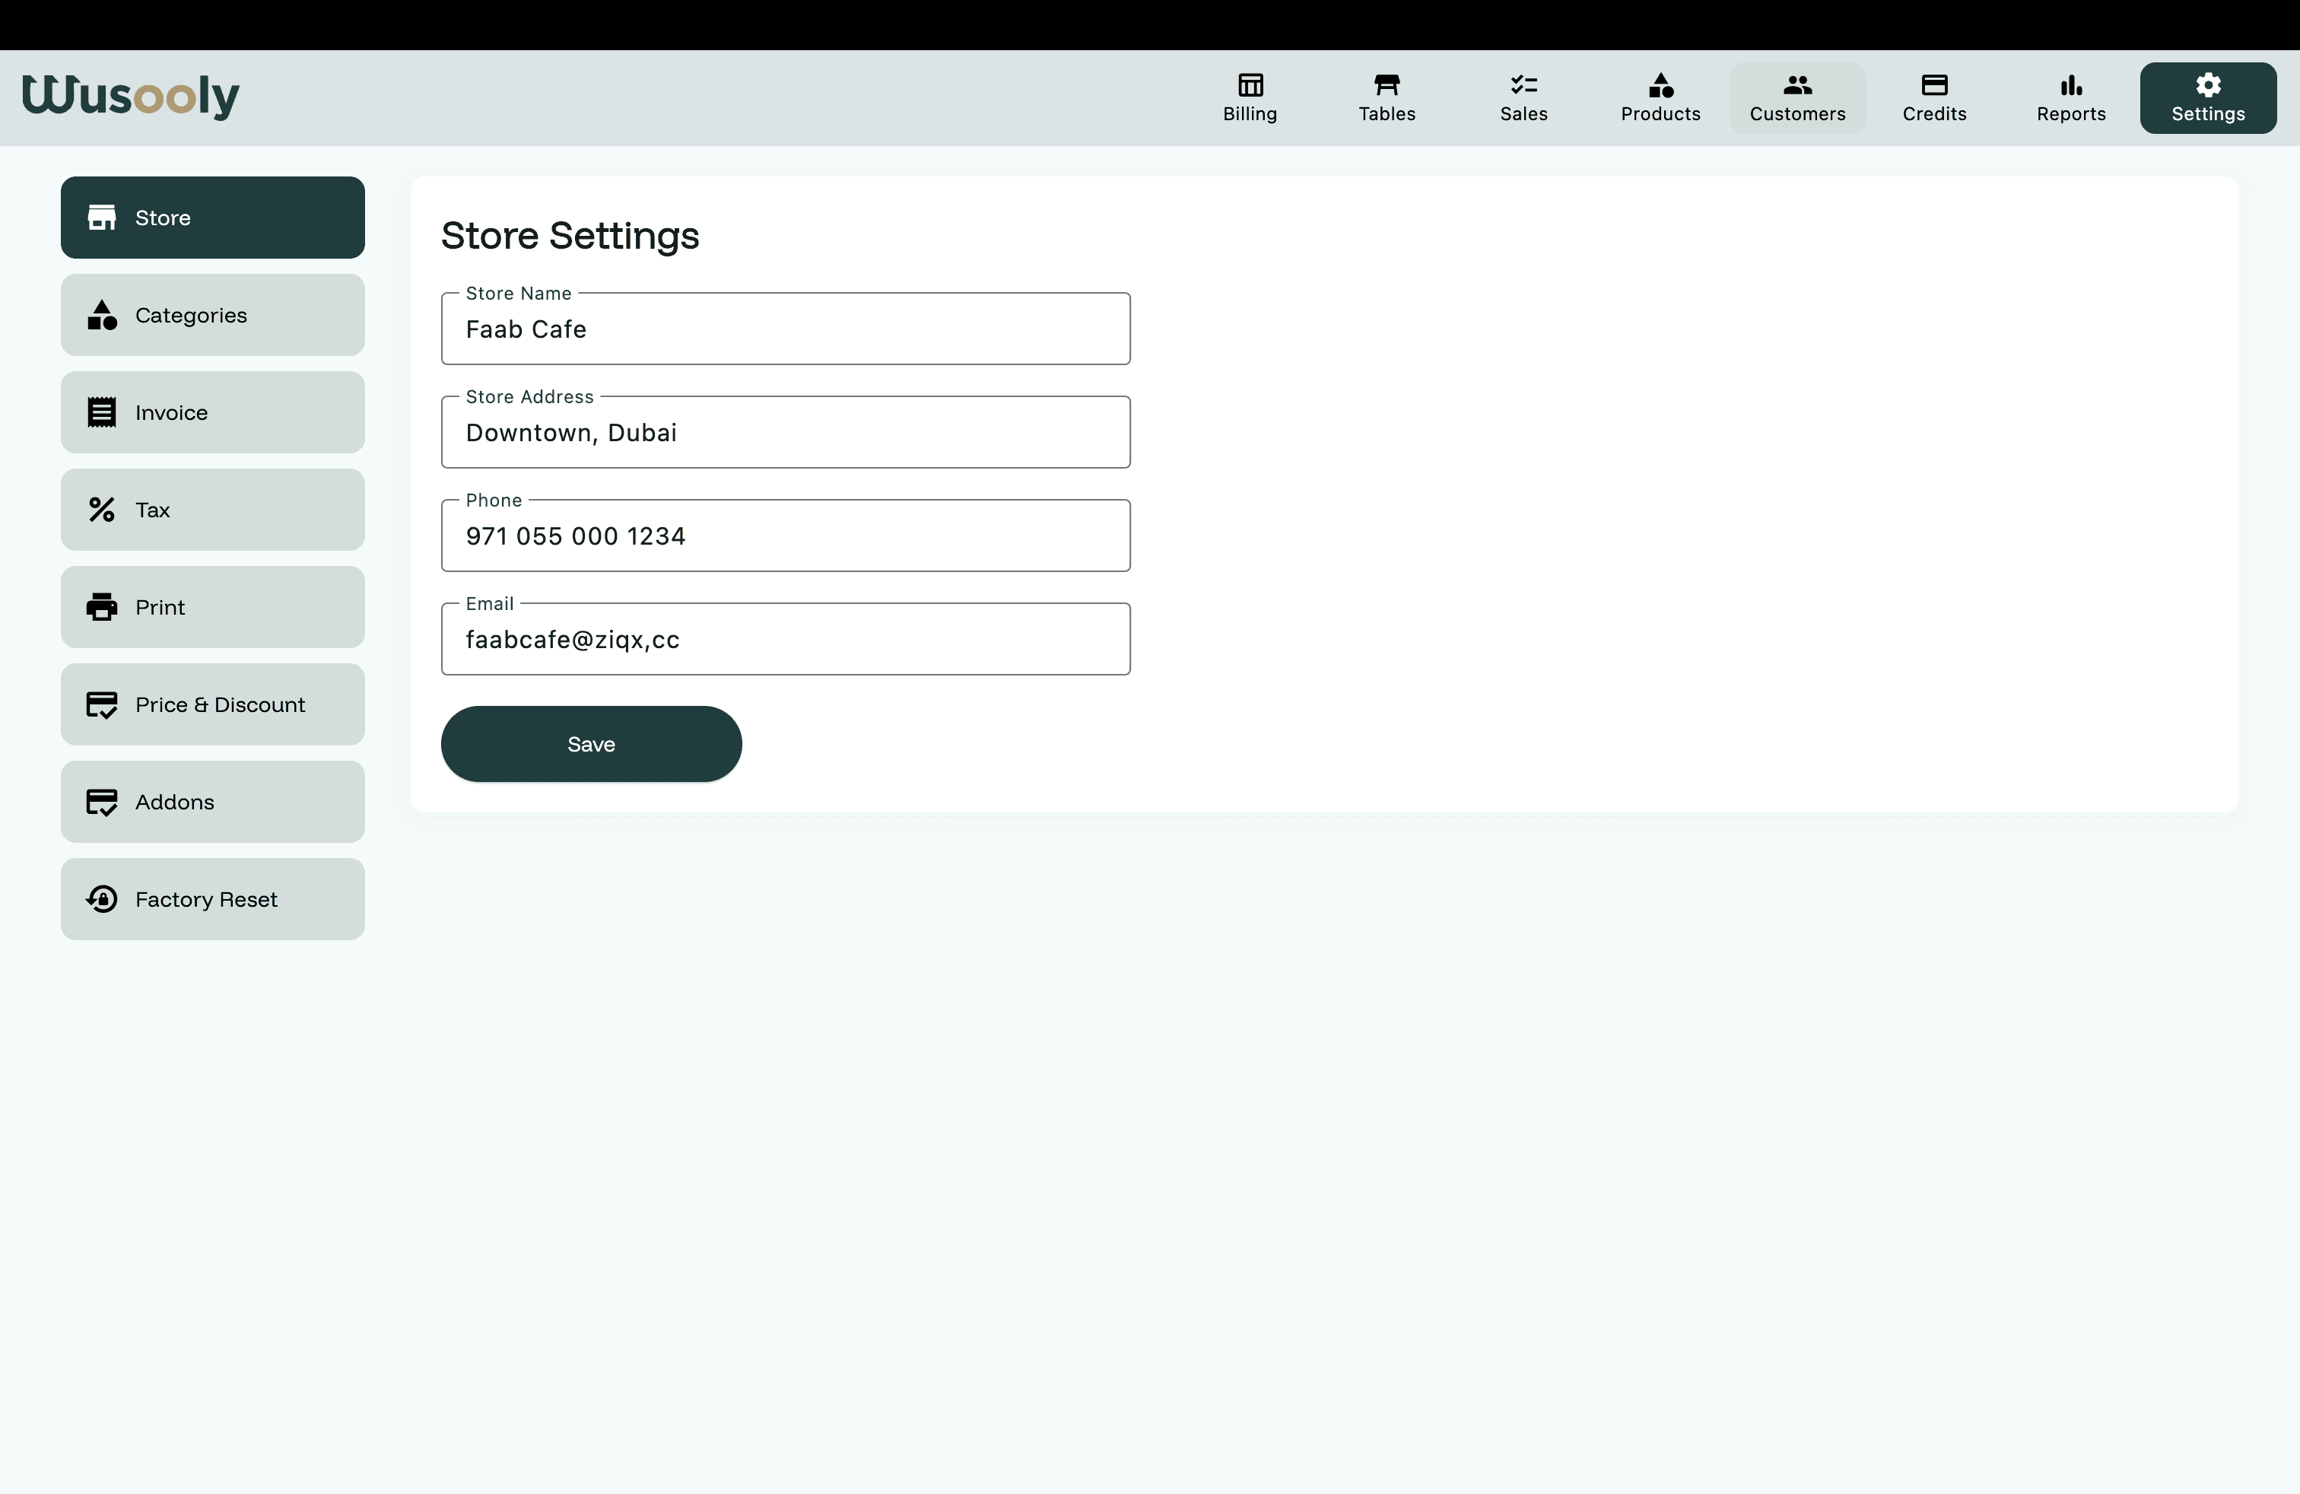Open the Tax percent section
This screenshot has height=1494, width=2300.
(x=213, y=510)
